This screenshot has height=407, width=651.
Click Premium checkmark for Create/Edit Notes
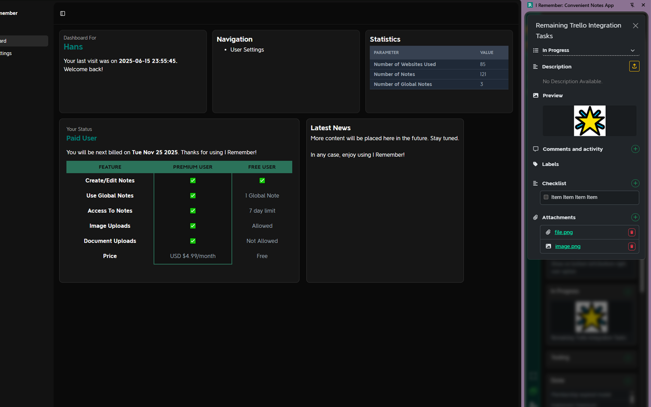[193, 181]
